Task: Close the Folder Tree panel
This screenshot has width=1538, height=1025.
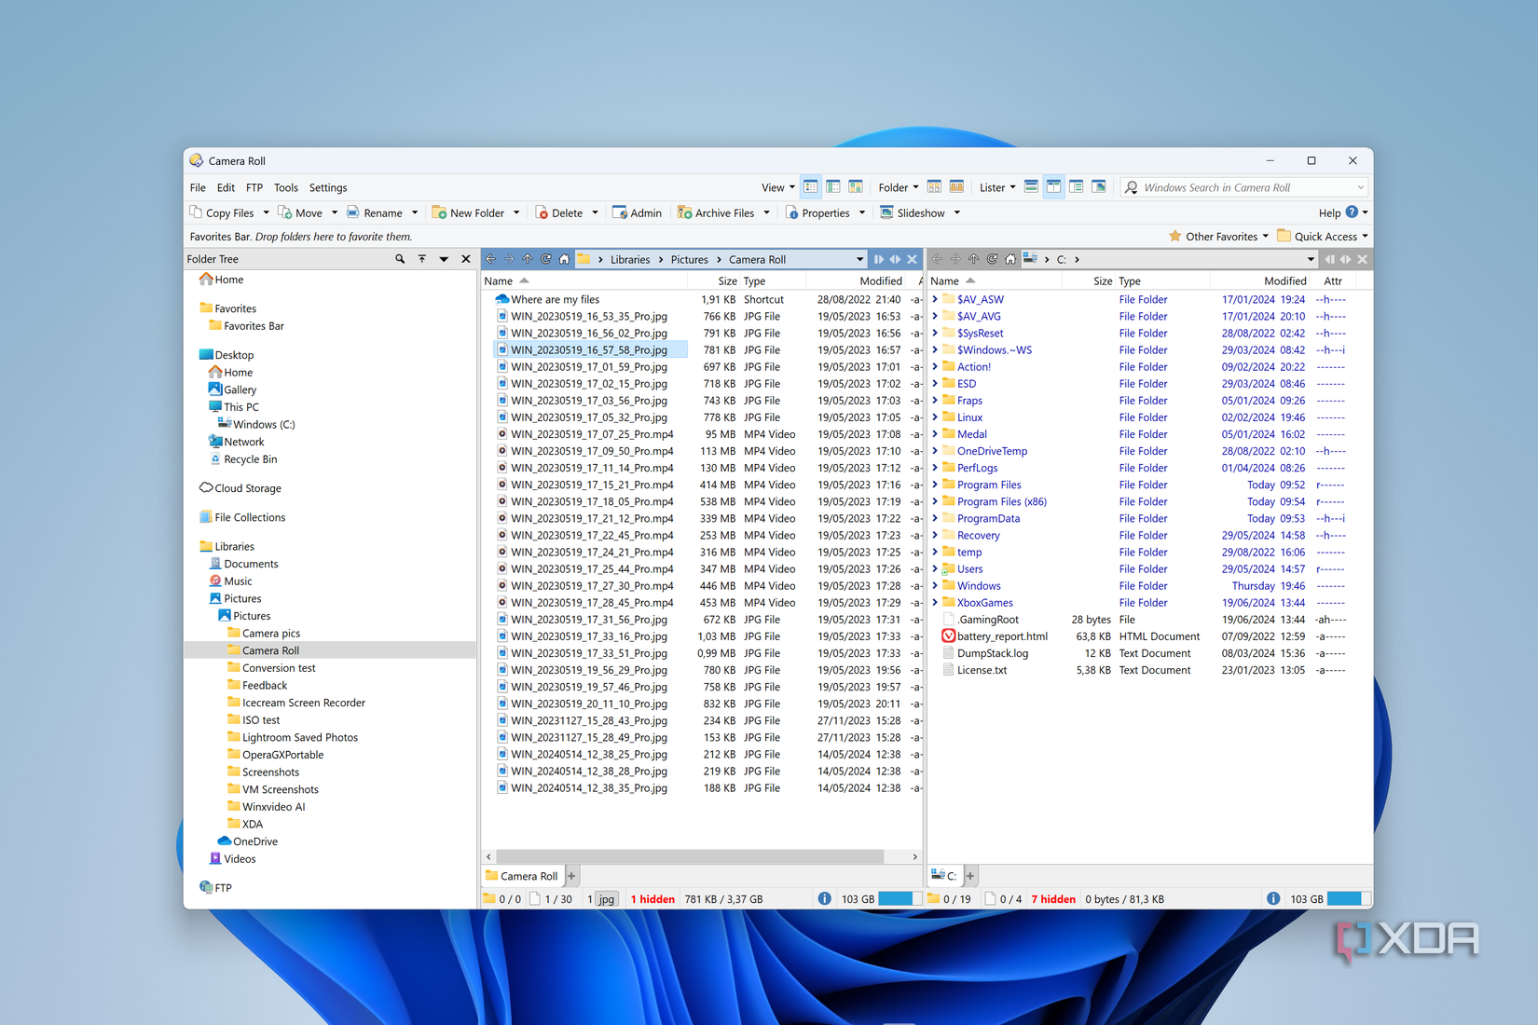Action: coord(466,259)
